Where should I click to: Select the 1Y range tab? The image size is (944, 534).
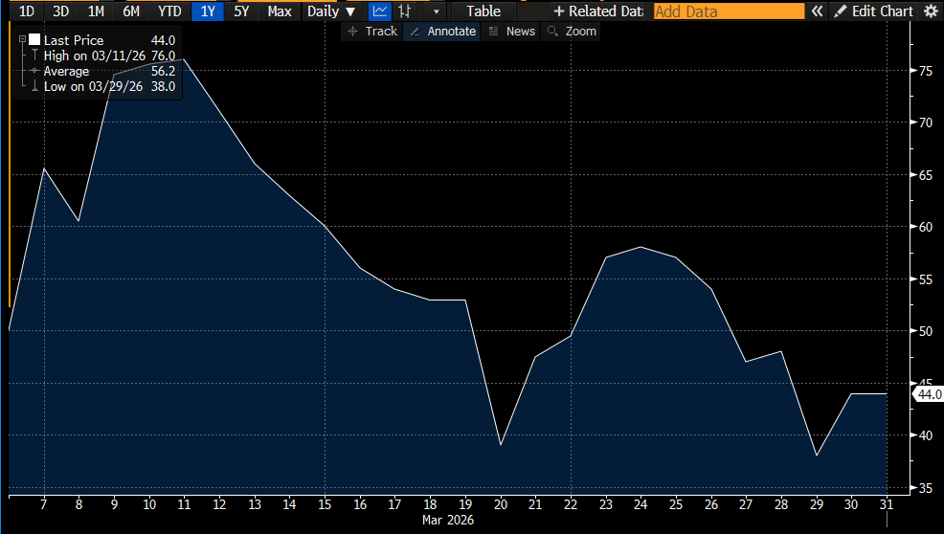click(x=208, y=11)
